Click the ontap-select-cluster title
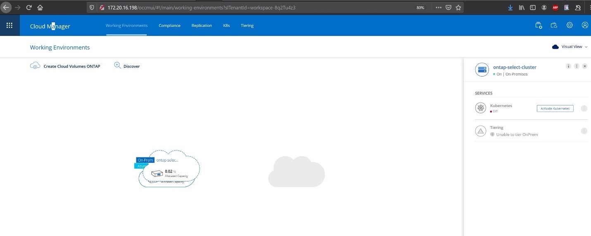 (x=515, y=67)
